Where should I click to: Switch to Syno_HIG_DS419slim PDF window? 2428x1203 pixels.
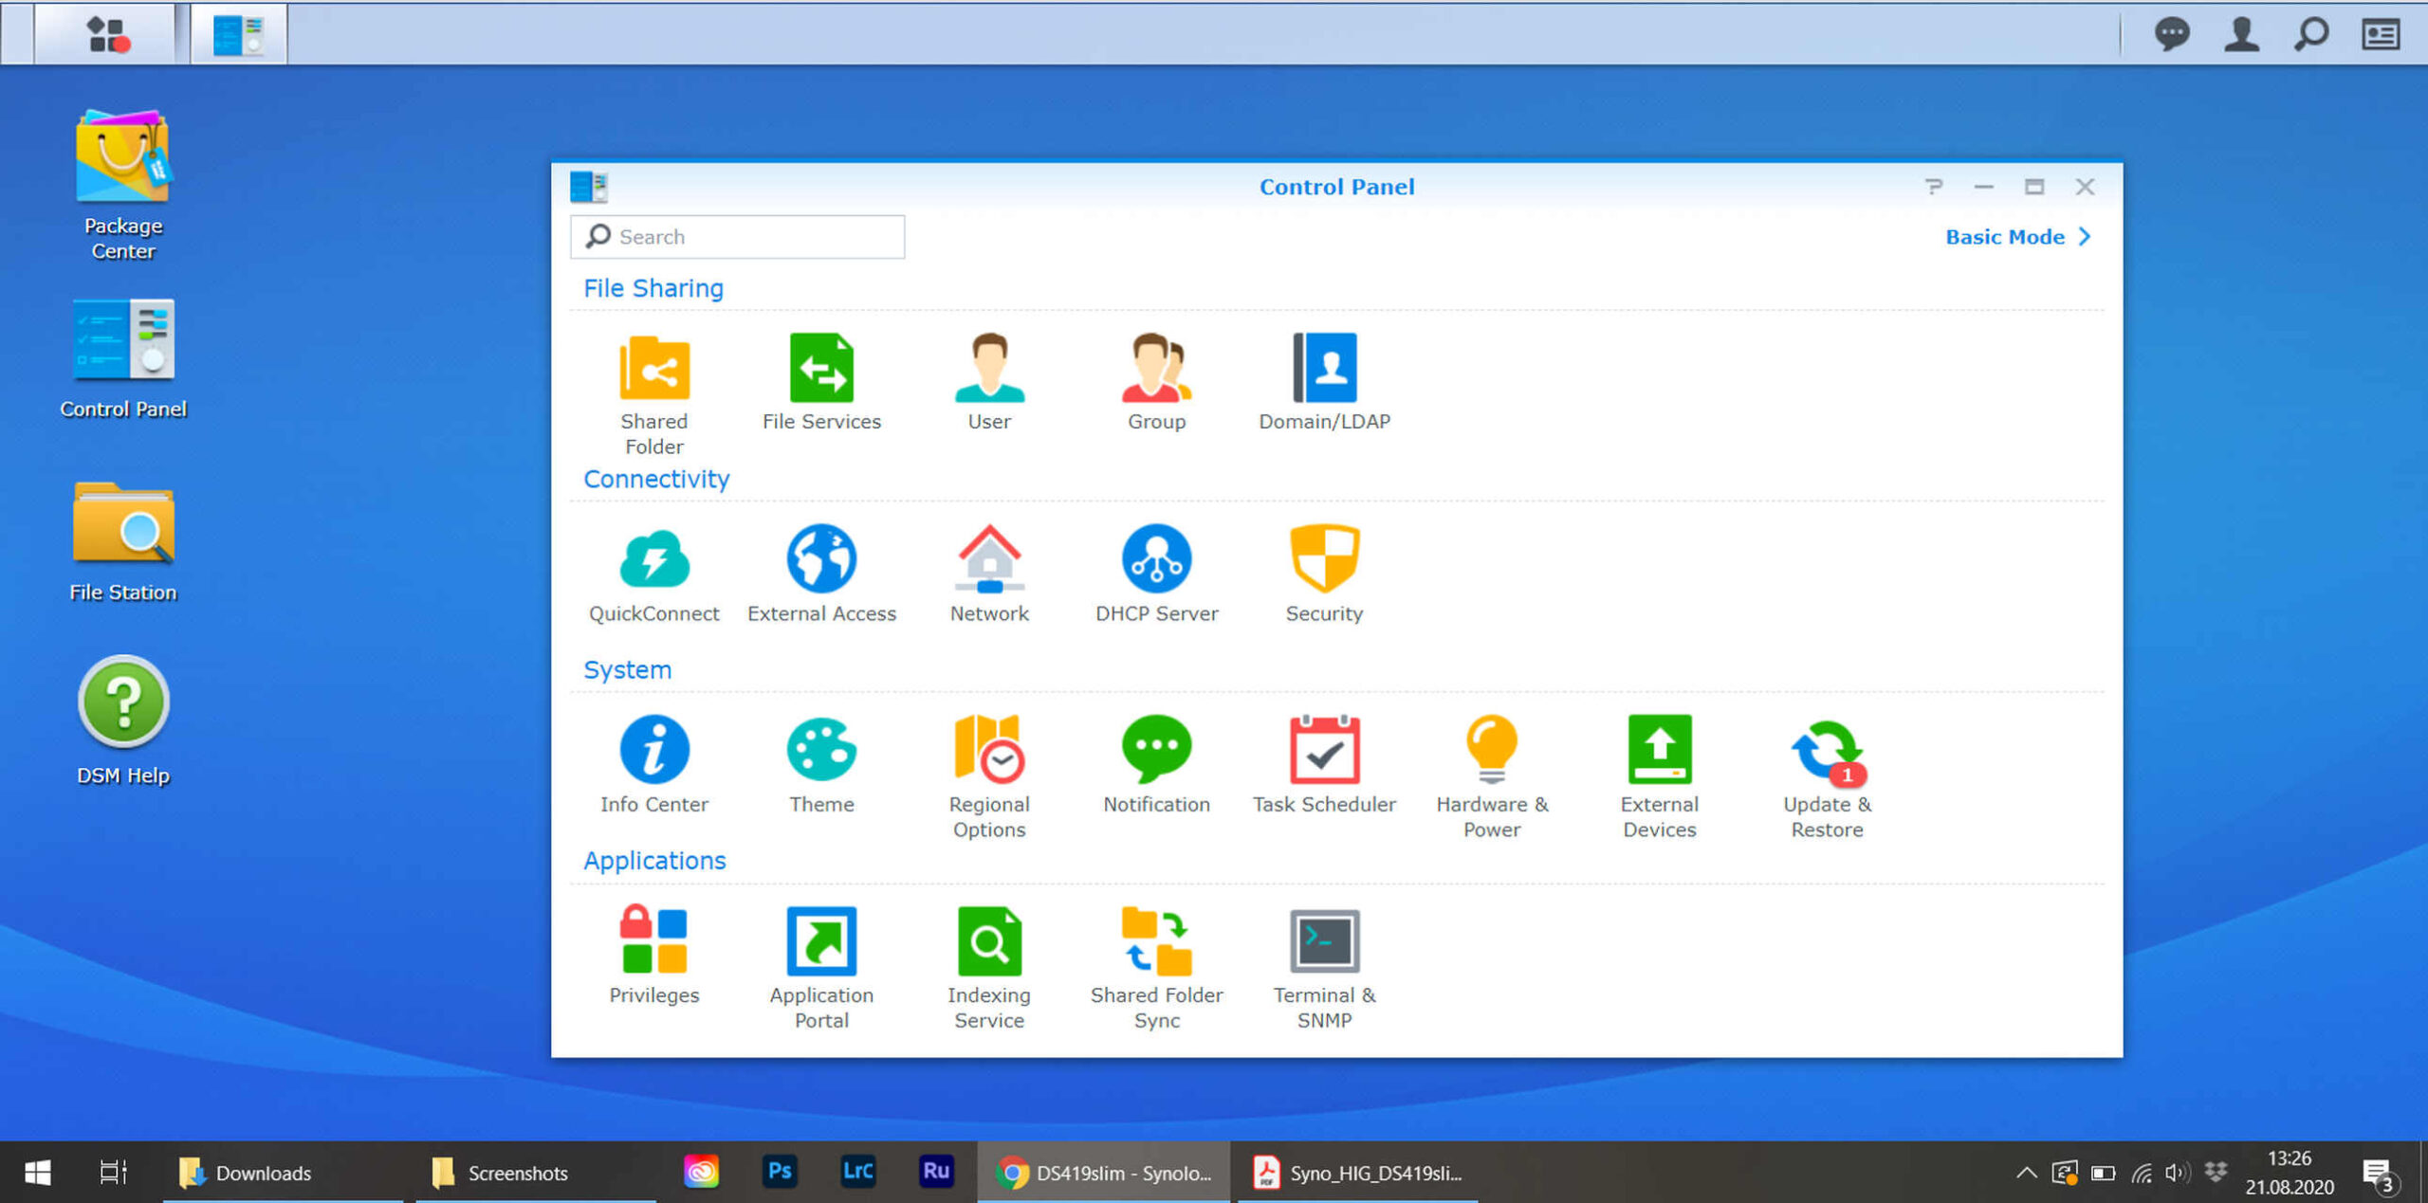tap(1357, 1172)
